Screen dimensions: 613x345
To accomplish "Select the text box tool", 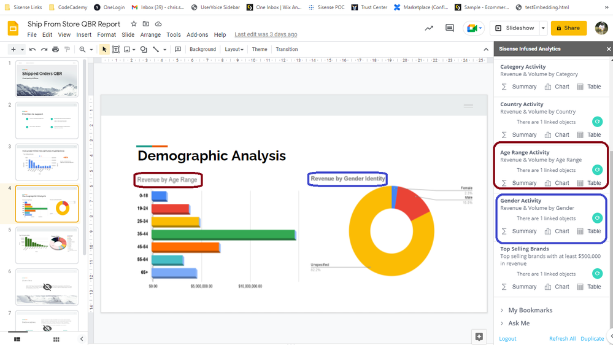I will [x=115, y=49].
